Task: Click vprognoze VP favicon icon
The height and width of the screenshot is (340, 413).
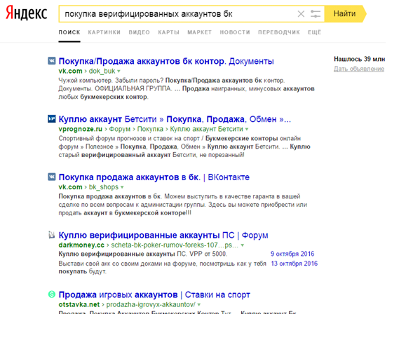Action: click(52, 118)
